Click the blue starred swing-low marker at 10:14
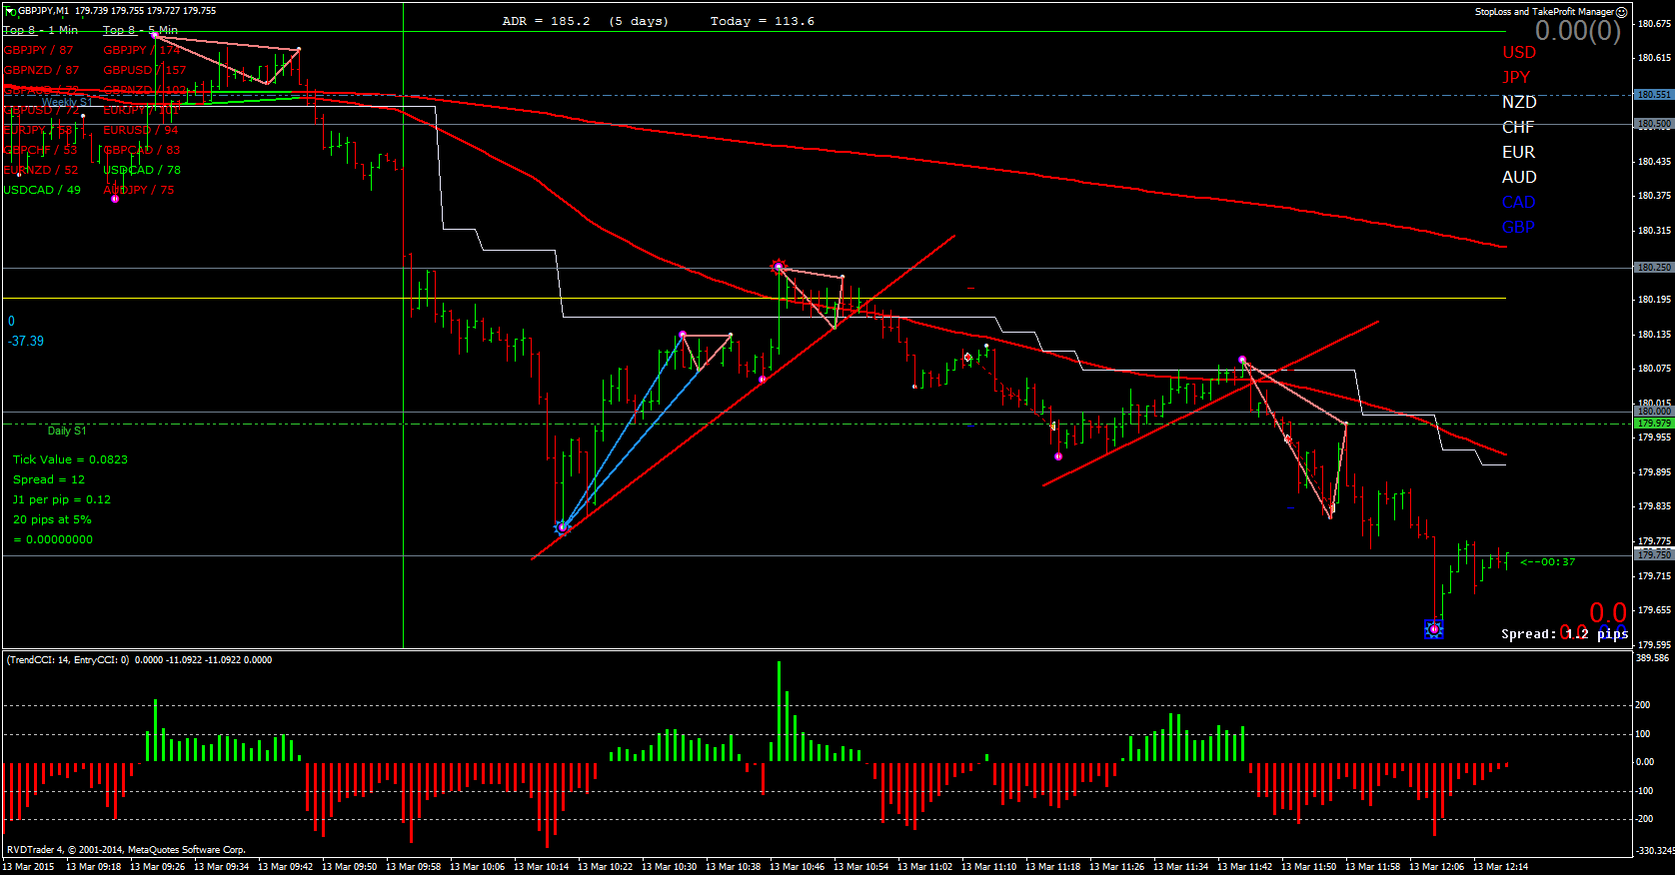The image size is (1675, 875). coord(563,526)
